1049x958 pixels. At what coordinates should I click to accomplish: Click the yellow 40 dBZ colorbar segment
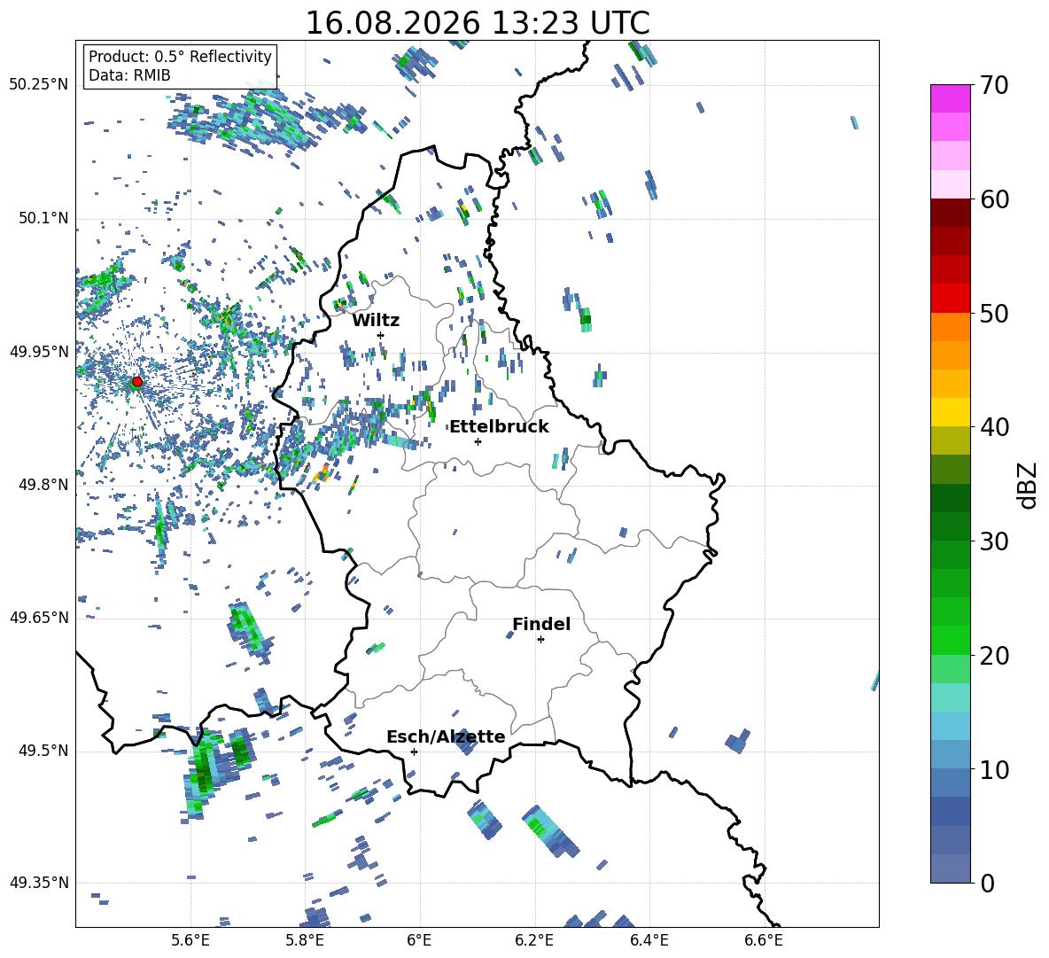pyautogui.click(x=950, y=412)
